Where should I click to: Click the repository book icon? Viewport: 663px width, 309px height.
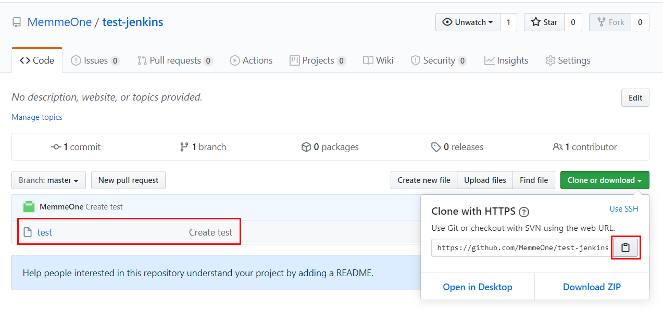click(17, 22)
